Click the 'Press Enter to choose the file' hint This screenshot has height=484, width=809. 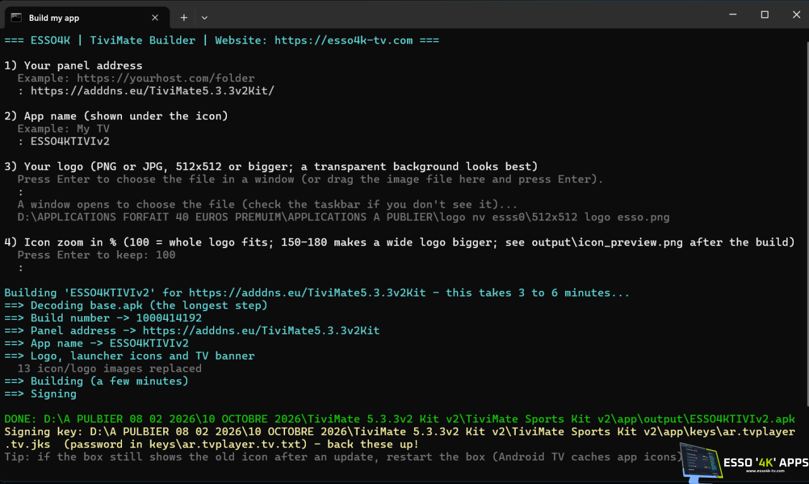(310, 179)
